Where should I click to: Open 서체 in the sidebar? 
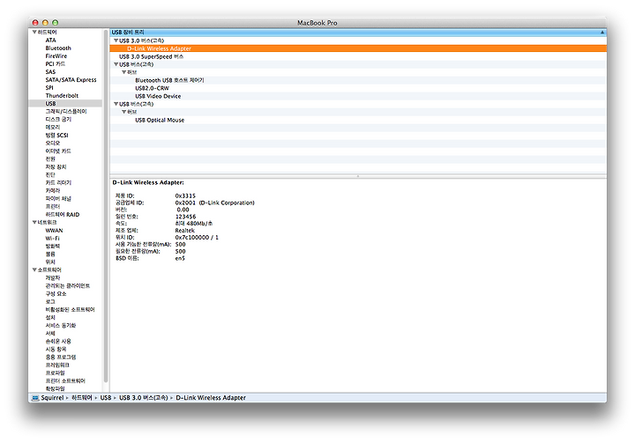(50, 333)
